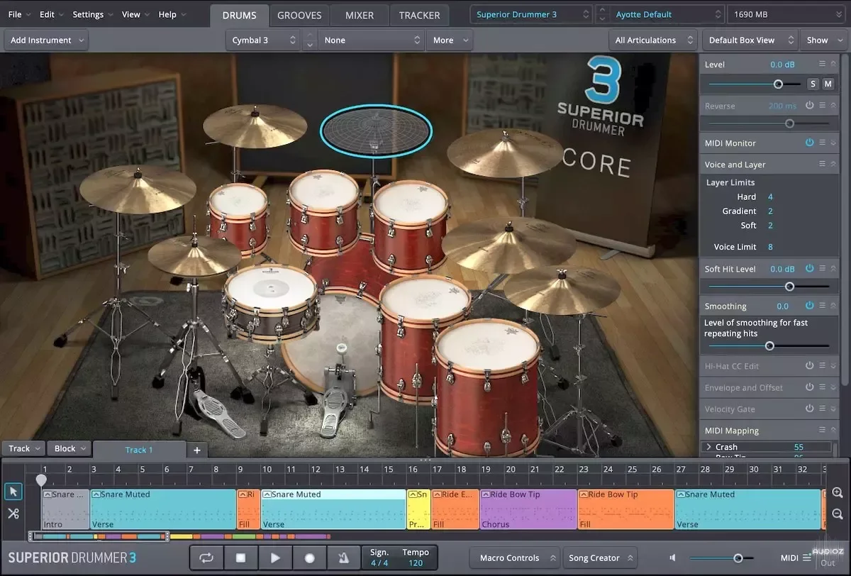Collapse the Level section chevron
The width and height of the screenshot is (851, 576).
833,64
